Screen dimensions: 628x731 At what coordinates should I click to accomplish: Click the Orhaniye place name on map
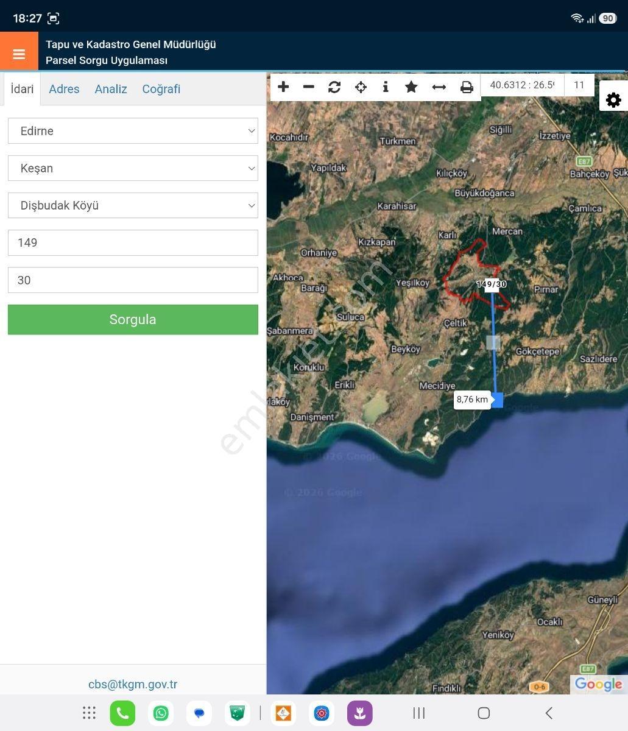click(x=319, y=253)
